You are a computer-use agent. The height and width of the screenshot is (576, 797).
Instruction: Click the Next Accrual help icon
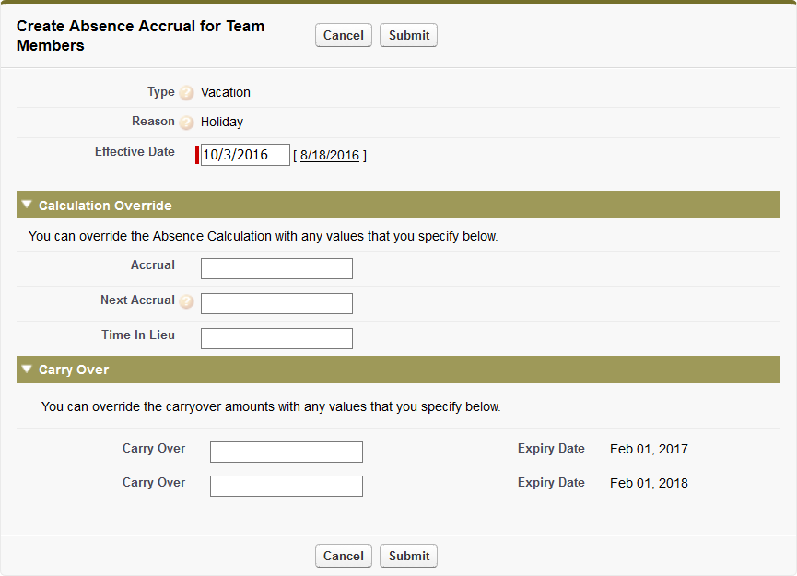point(187,301)
